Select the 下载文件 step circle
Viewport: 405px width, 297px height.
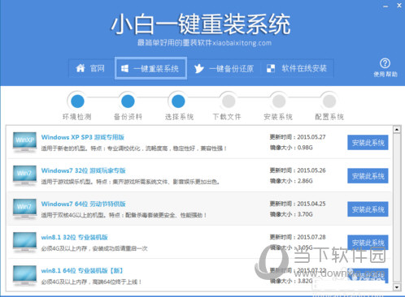click(229, 101)
